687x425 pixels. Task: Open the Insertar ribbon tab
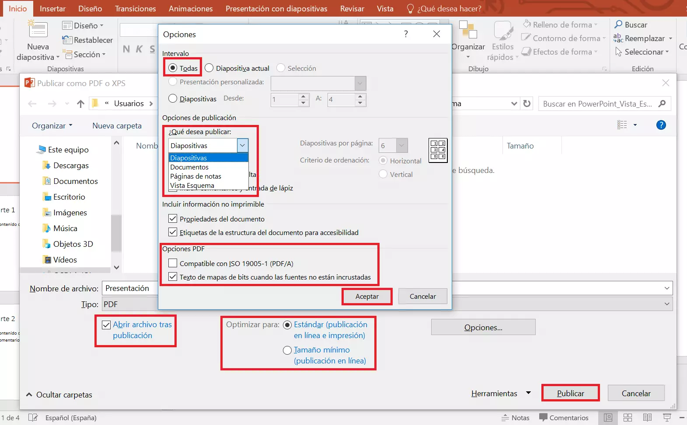[x=52, y=8]
